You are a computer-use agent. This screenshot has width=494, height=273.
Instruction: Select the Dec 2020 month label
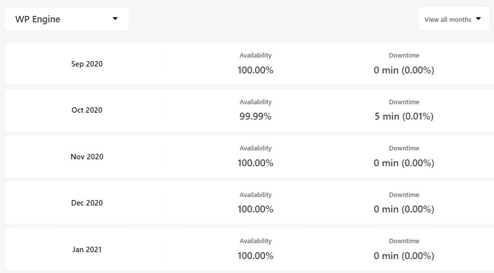click(87, 203)
